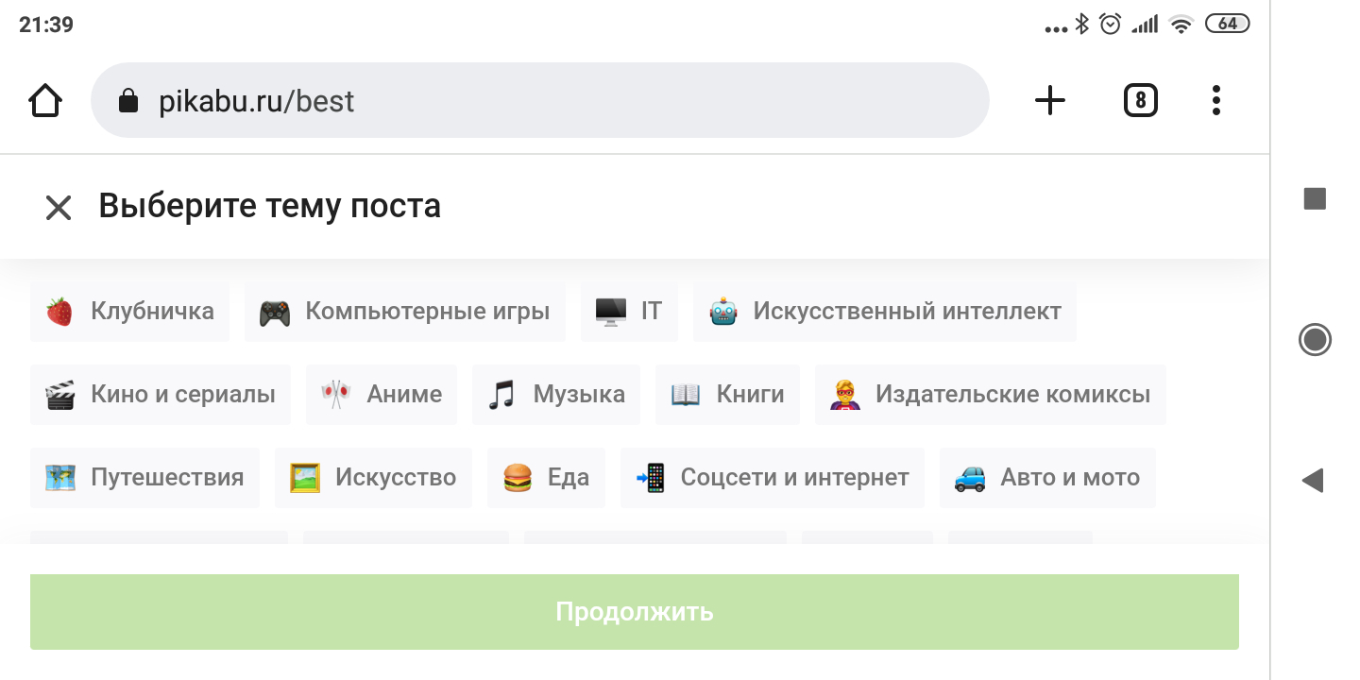The image size is (1360, 680).
Task: Choose the Аниме topic chip
Action: coord(382,395)
